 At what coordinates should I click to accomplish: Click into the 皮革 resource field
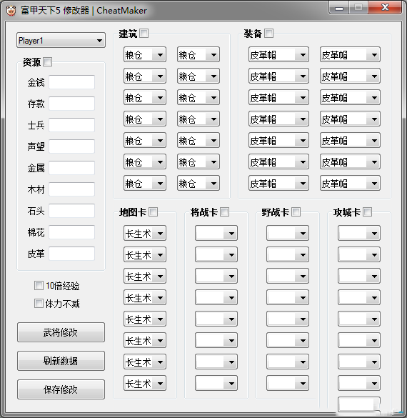click(72, 254)
